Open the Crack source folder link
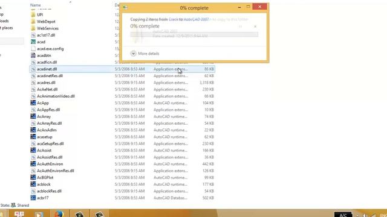387x217 pixels. click(174, 19)
